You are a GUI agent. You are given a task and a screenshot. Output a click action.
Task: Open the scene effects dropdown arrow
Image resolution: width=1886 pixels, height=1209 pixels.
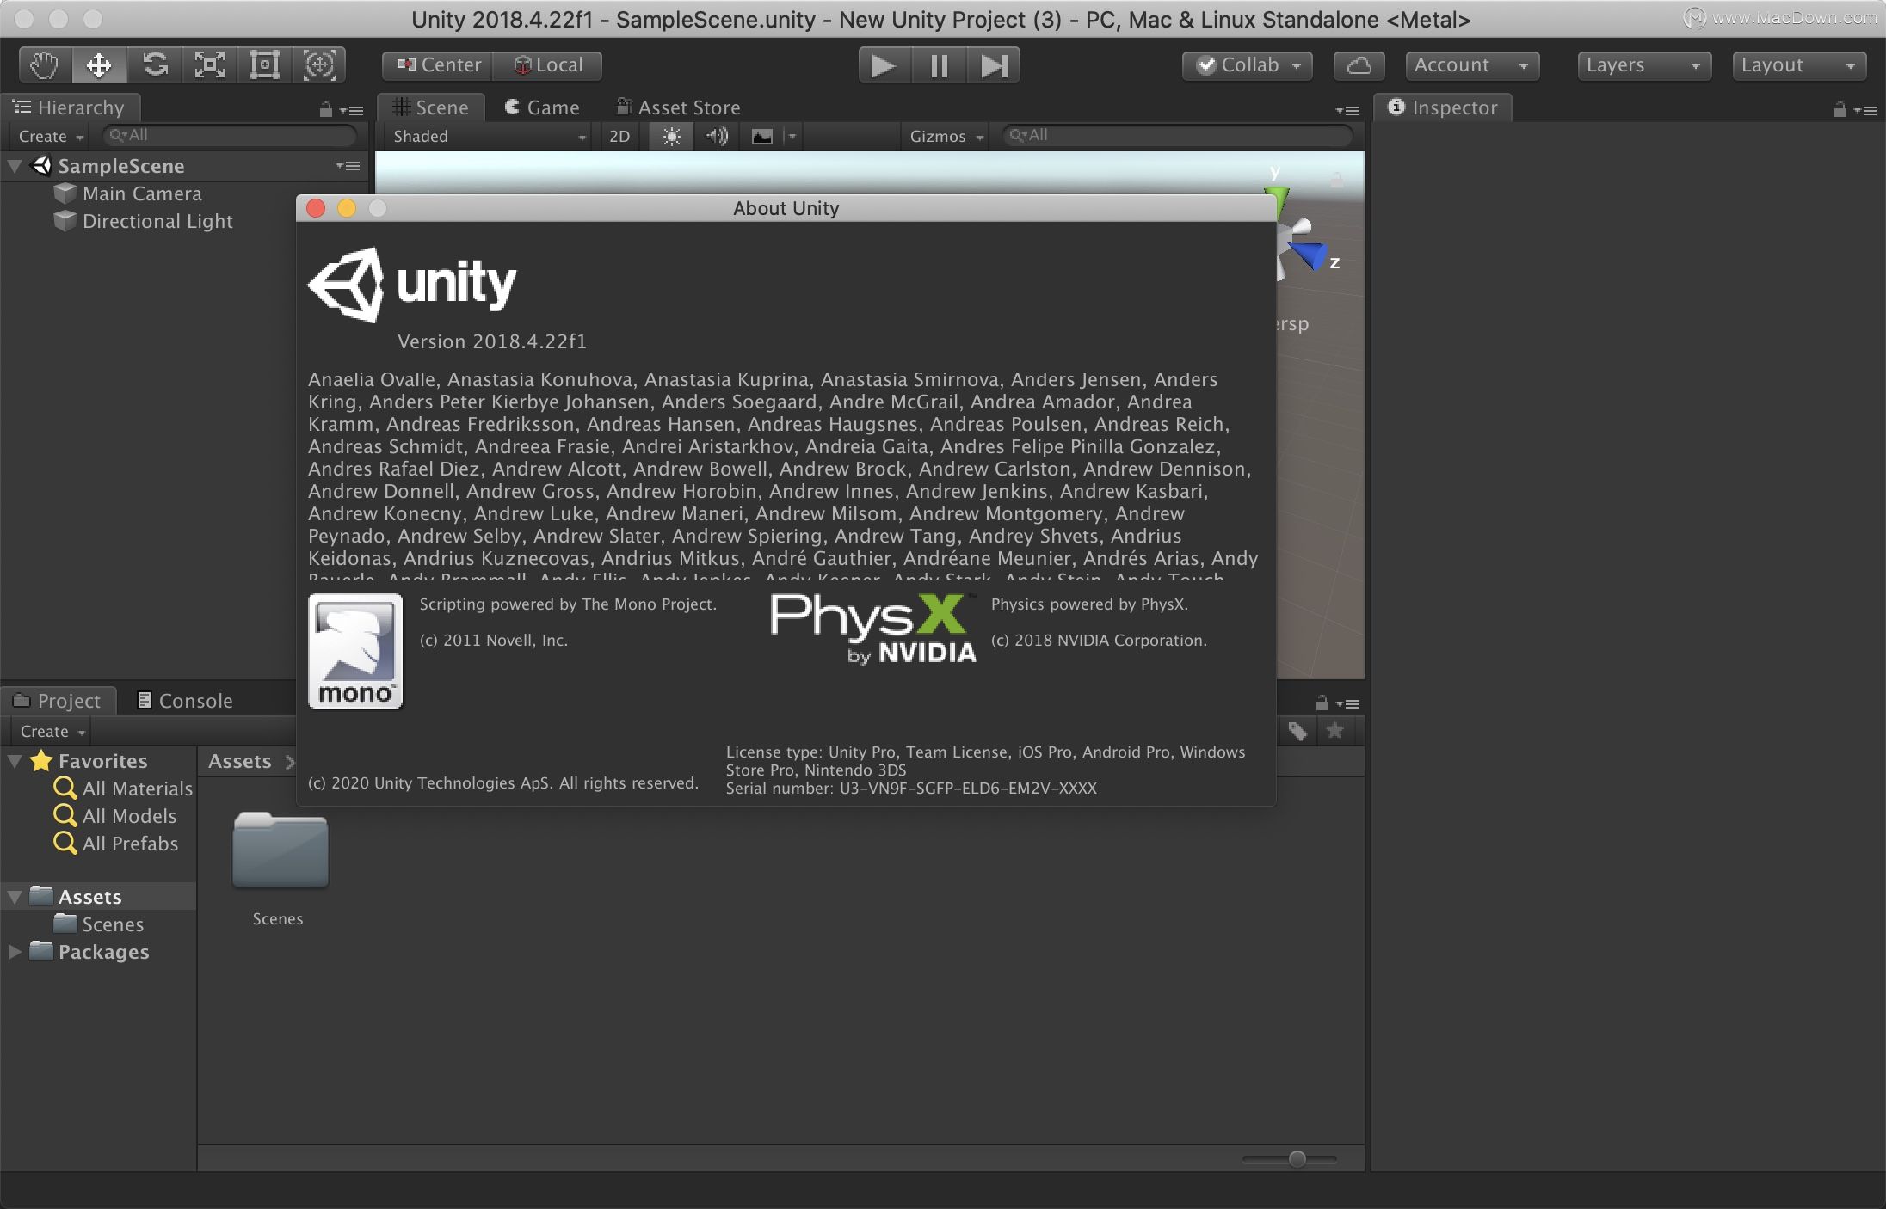tap(792, 136)
